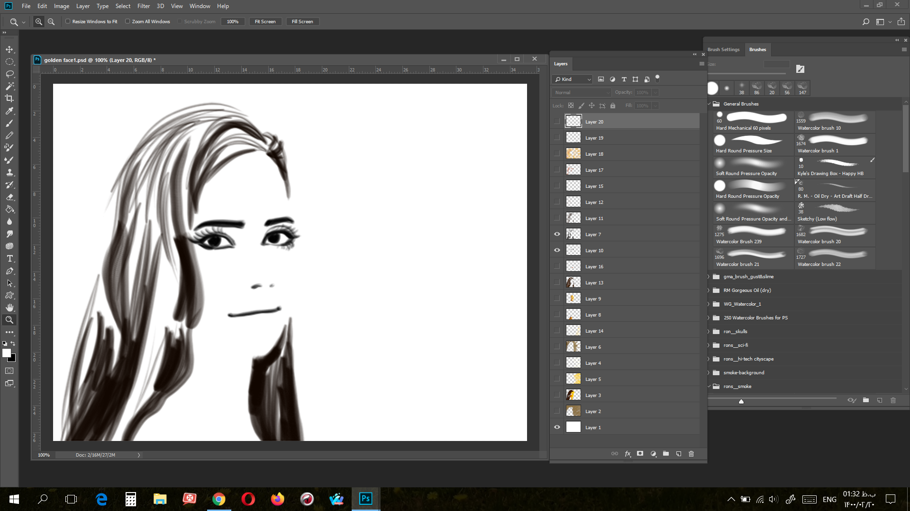Create a new layer group
This screenshot has width=910, height=511.
tap(666, 454)
